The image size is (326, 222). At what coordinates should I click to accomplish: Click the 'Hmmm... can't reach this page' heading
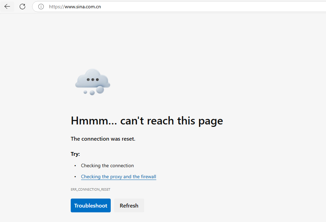(146, 121)
